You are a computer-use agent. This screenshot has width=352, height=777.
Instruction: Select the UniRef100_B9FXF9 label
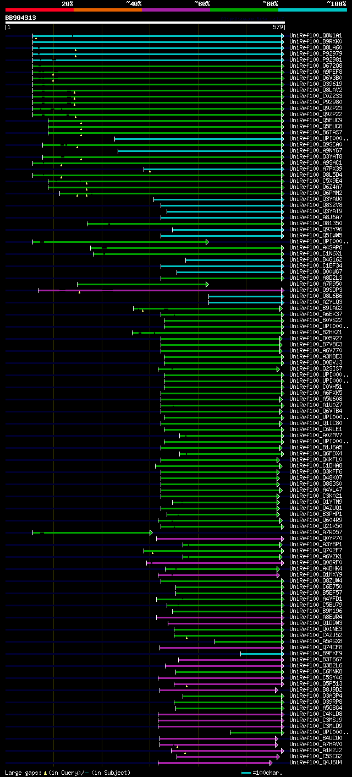coord(316,654)
